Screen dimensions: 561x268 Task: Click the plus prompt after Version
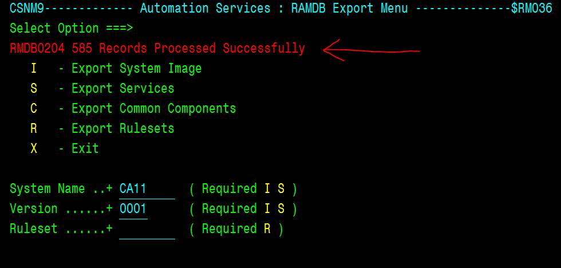[x=109, y=210]
